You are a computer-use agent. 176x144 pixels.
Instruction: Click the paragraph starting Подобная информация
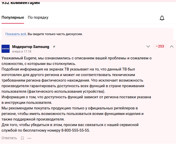[x=72, y=80]
